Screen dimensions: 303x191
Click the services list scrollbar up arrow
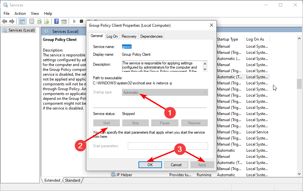(299, 38)
